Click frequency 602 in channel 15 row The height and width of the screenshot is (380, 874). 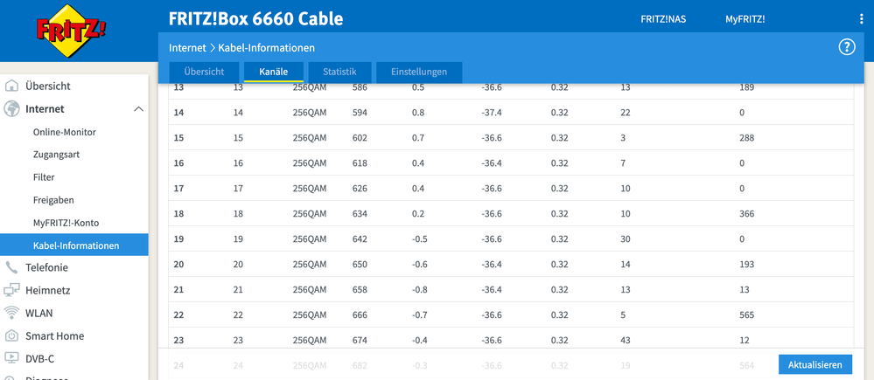click(x=360, y=138)
